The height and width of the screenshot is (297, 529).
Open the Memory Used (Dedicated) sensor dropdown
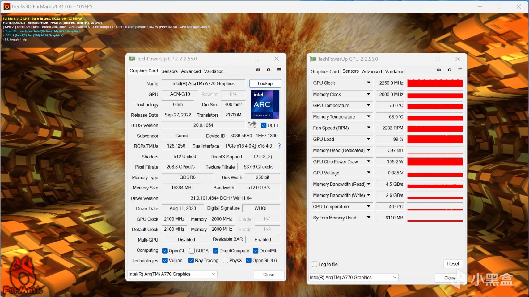369,150
